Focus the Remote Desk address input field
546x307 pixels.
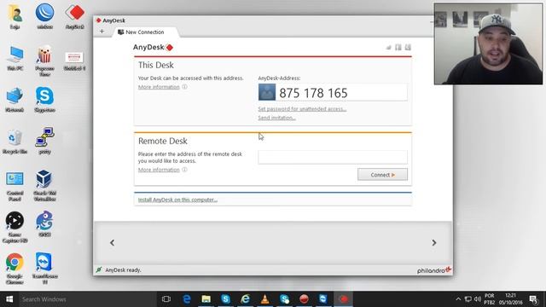point(333,157)
